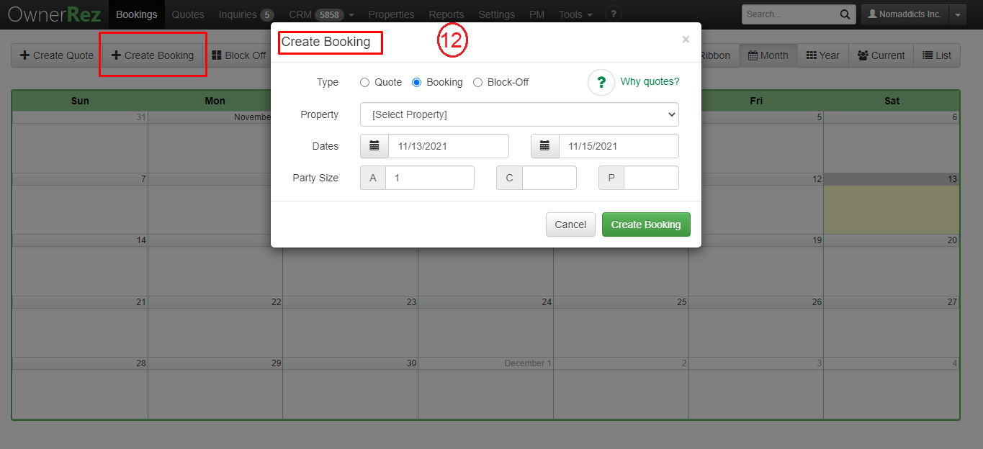The width and height of the screenshot is (983, 449).
Task: Open Nomaddicts Inc. account menu
Action: click(905, 14)
